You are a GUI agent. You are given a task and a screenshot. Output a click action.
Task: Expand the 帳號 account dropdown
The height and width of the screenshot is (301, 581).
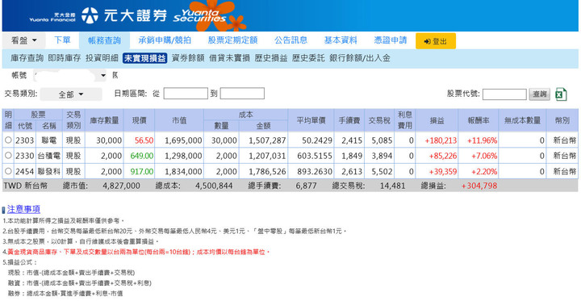point(70,76)
